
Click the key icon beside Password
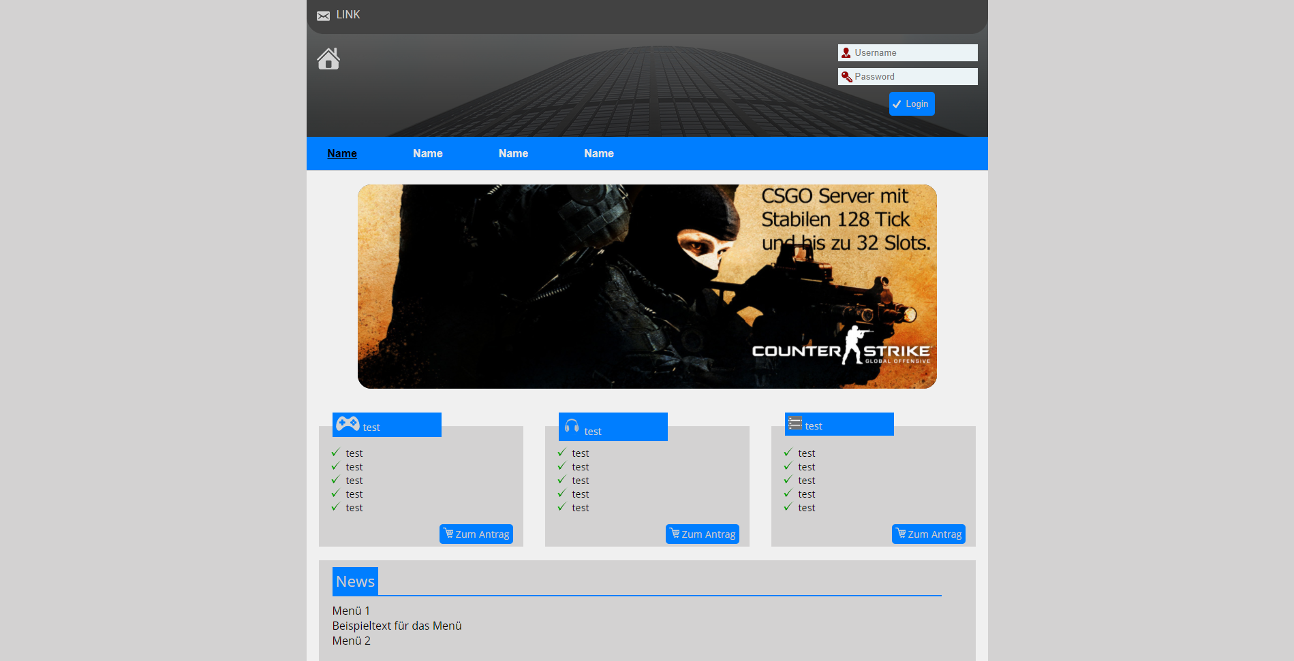(x=846, y=77)
